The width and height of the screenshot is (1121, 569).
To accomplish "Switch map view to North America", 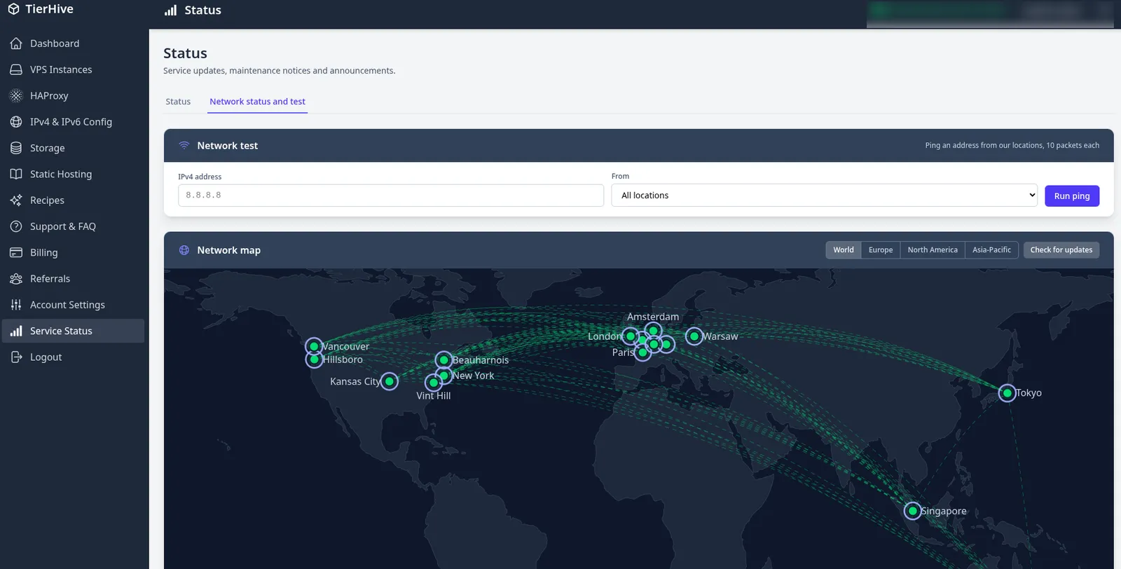I will coord(933,250).
